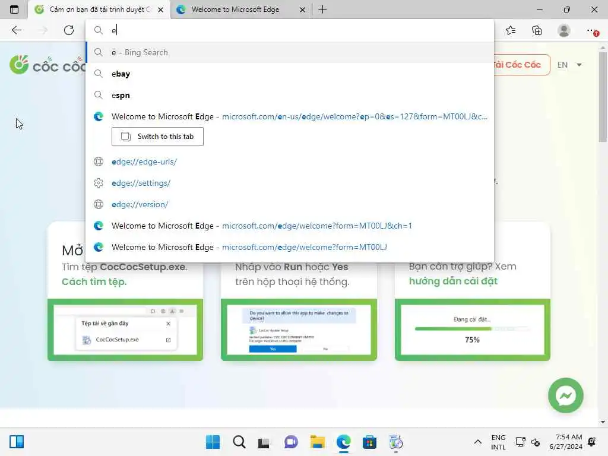Follow the 'Cách tìm tệp' link
Viewport: 608px width, 456px height.
pos(94,281)
